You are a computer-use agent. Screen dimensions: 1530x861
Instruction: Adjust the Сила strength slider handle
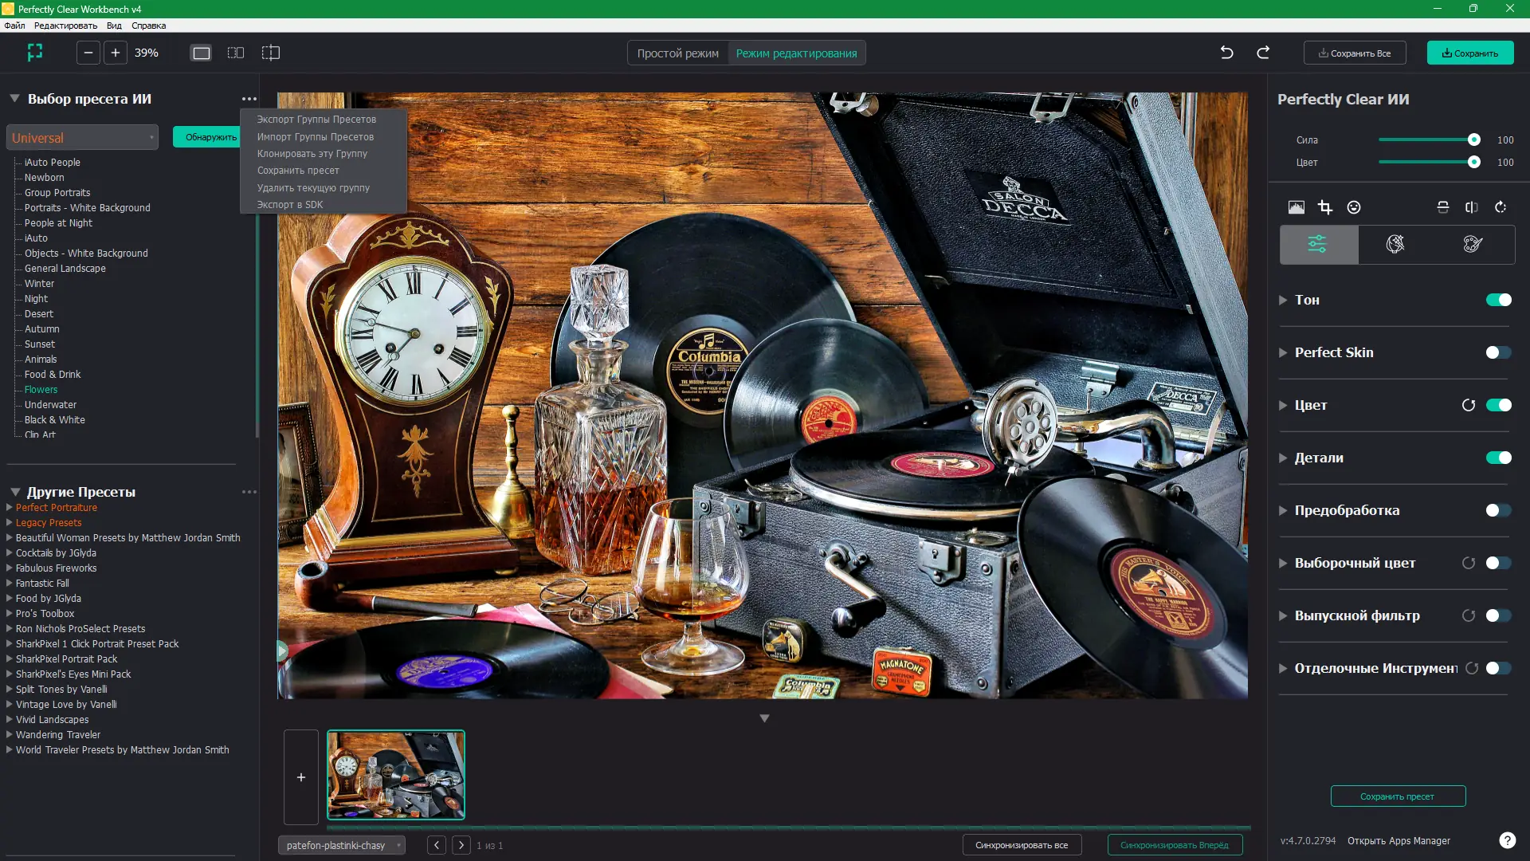pos(1473,140)
